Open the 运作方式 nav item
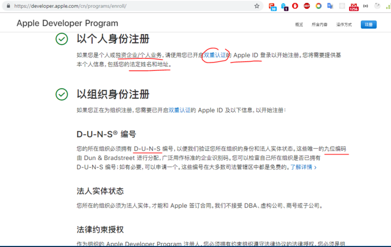This screenshot has height=247, width=391. [x=344, y=25]
